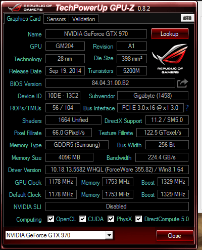Viewport: 202px width, 250px height.
Task: Toggle the PhysX checkbox
Action: pyautogui.click(x=111, y=219)
